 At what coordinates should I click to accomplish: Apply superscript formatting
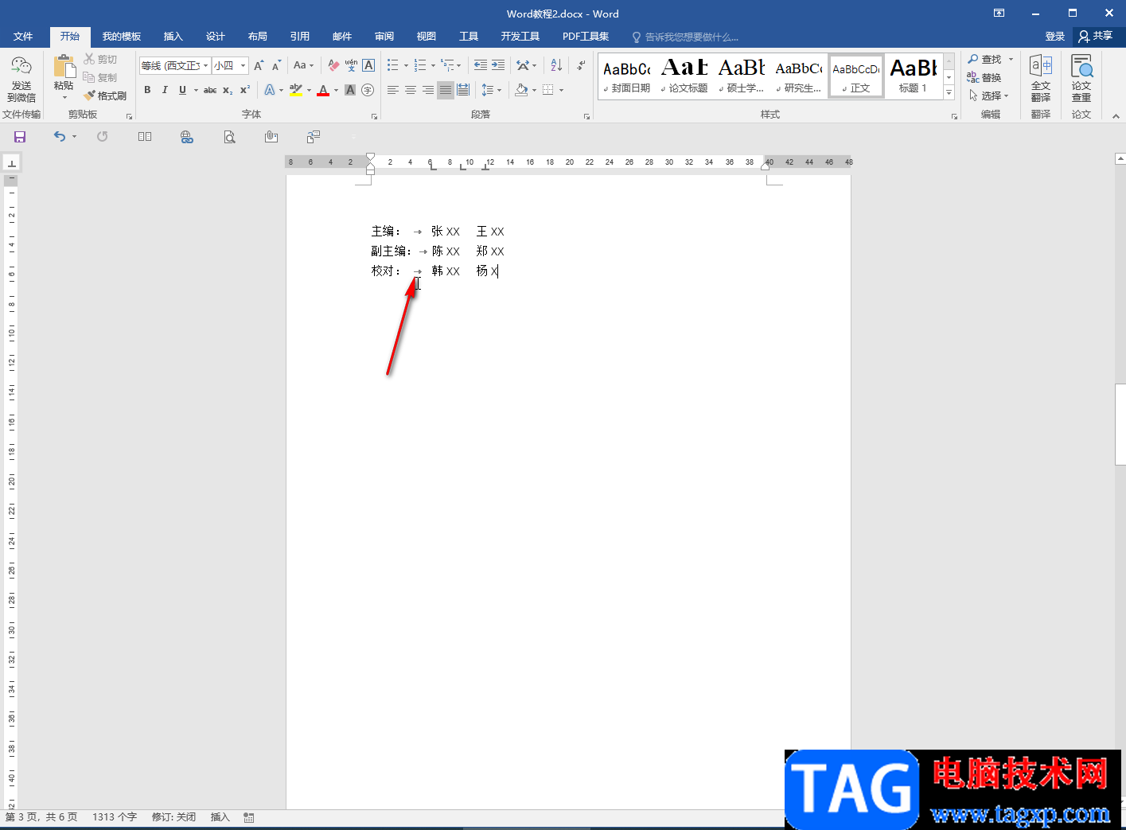(x=245, y=90)
